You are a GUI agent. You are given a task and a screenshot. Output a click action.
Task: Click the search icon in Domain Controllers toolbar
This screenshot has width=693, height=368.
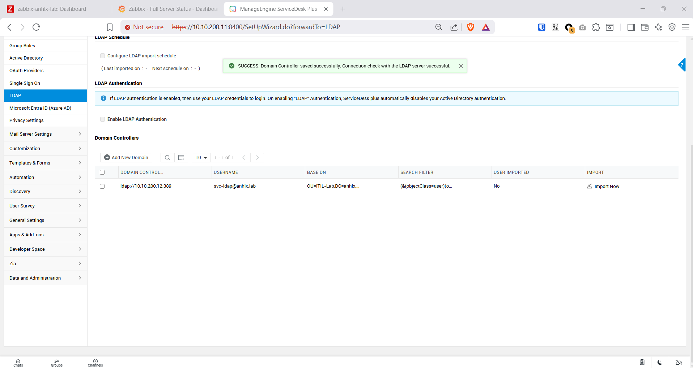tap(167, 158)
